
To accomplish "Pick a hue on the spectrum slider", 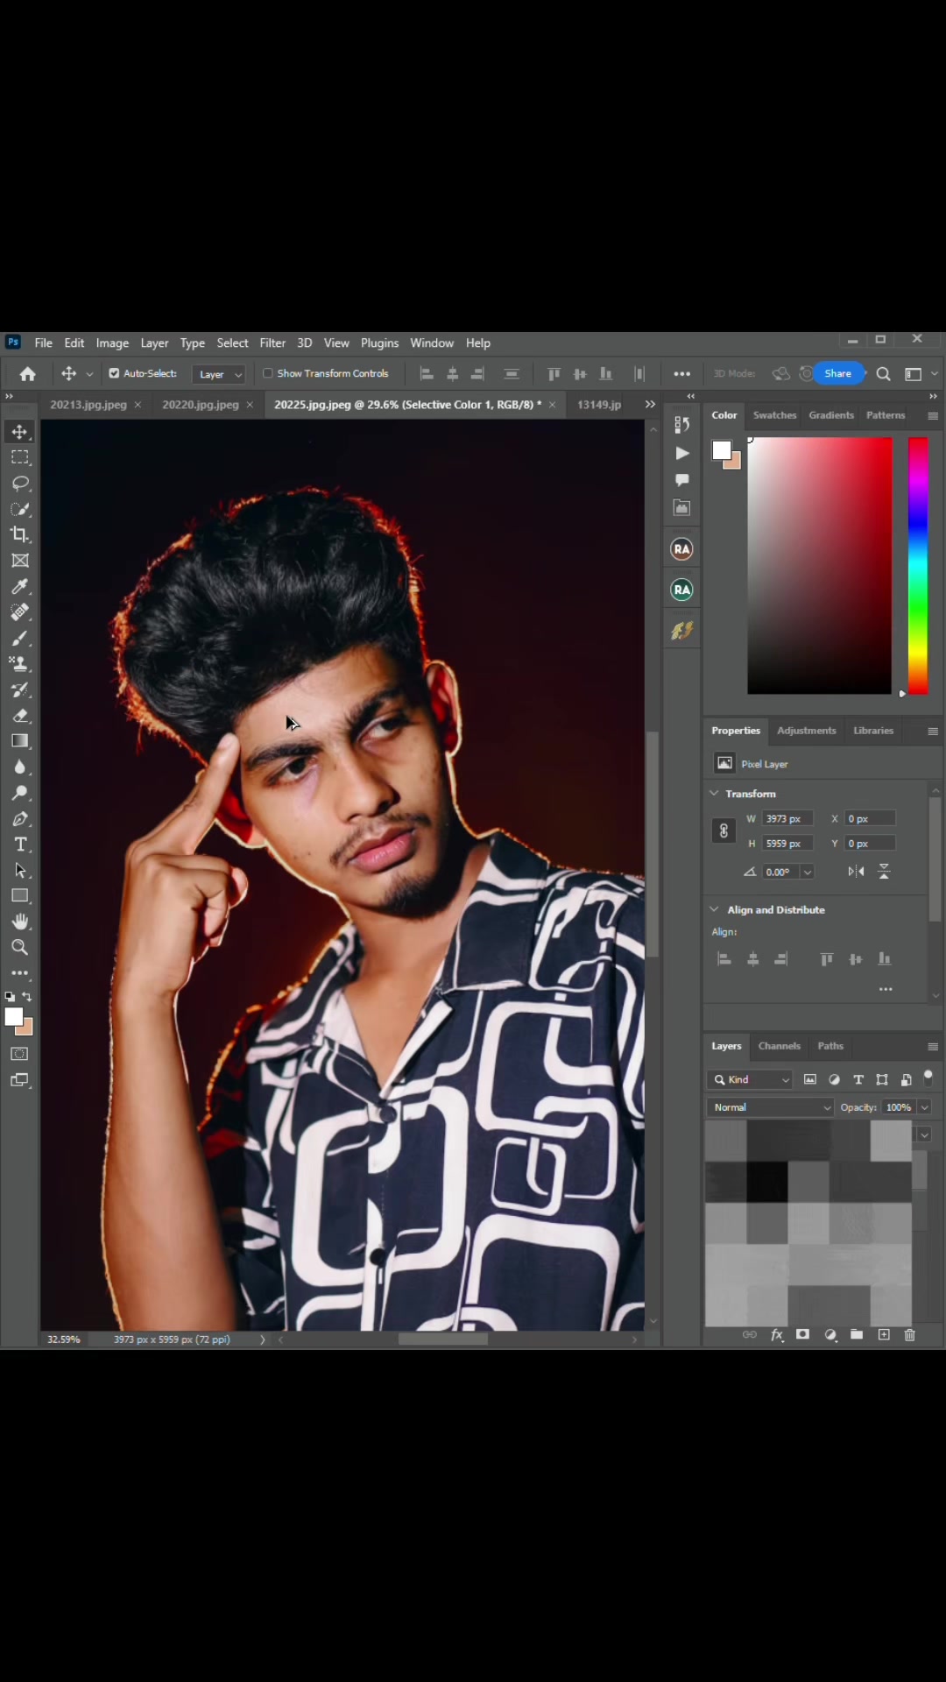I will [x=918, y=566].
